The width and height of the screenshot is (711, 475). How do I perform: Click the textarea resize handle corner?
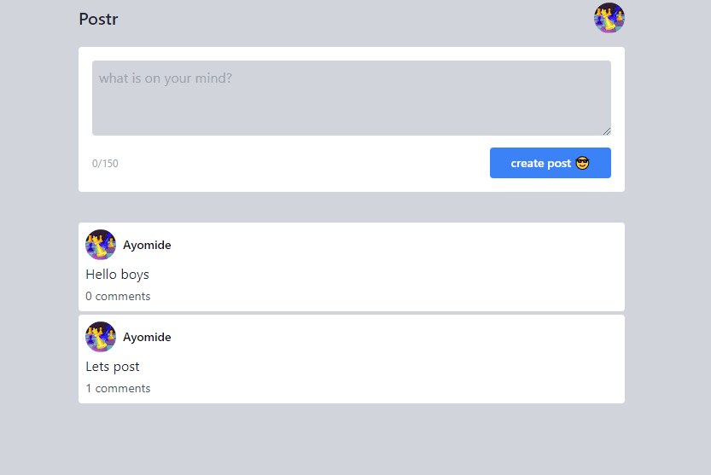pos(607,131)
